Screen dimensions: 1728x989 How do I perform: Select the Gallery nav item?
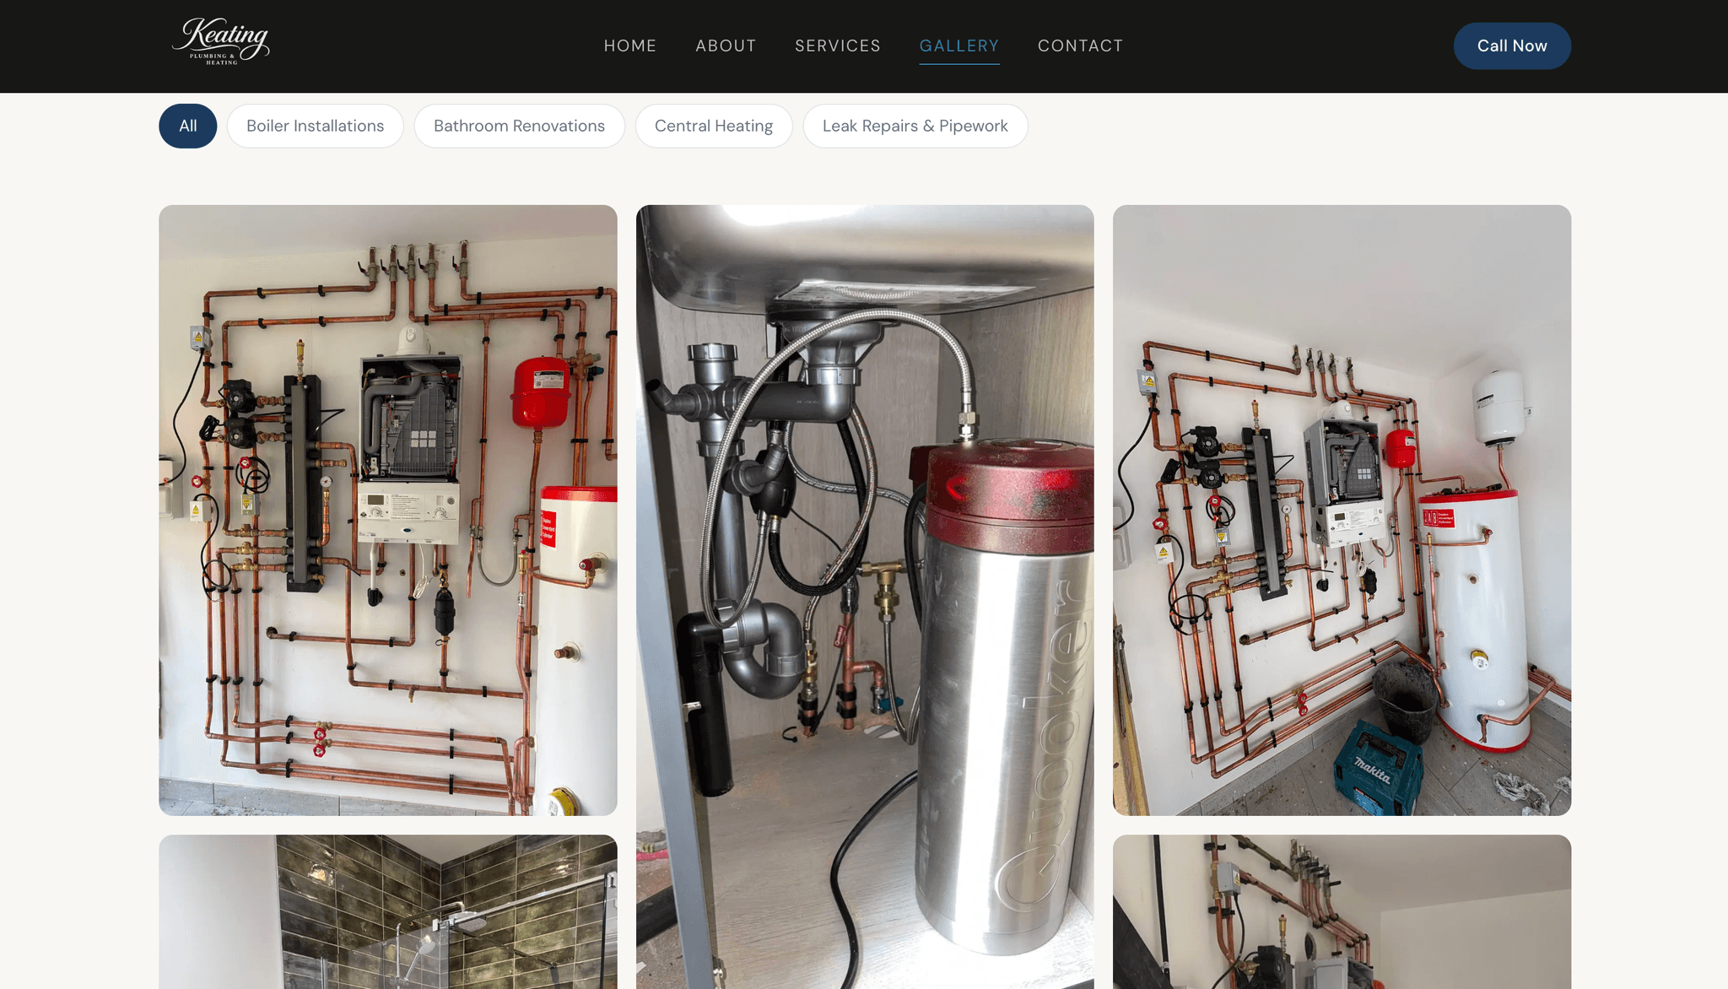tap(959, 46)
